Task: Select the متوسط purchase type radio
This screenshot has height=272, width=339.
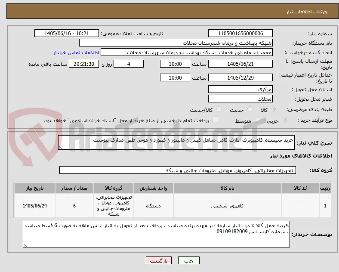Action: coord(257,120)
